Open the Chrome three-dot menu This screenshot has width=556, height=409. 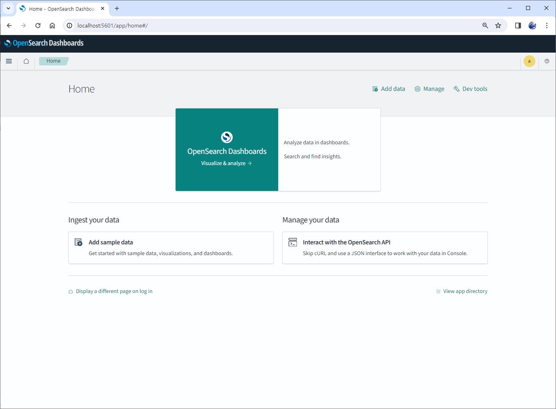pyautogui.click(x=547, y=26)
